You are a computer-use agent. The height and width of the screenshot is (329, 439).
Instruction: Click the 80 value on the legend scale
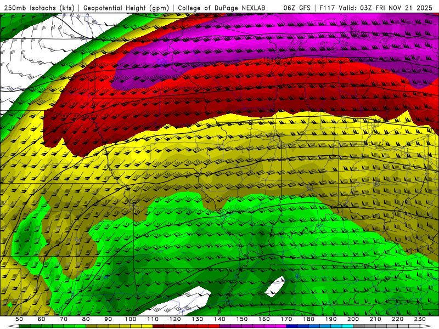pyautogui.click(x=86, y=319)
